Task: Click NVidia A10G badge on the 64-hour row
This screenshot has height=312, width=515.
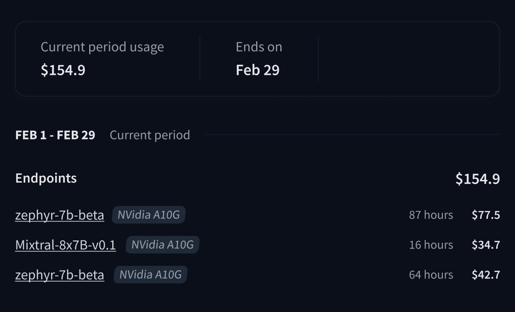Action: point(150,275)
